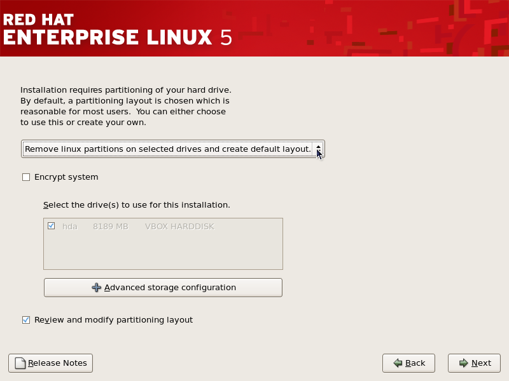Click the Release Notes button
509x381 pixels.
[x=51, y=363]
